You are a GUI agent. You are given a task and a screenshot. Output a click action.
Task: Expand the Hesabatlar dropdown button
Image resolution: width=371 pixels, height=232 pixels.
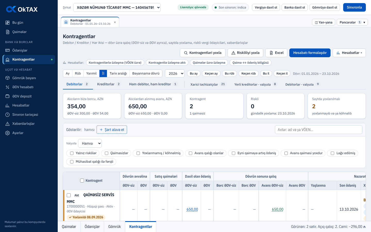click(349, 53)
